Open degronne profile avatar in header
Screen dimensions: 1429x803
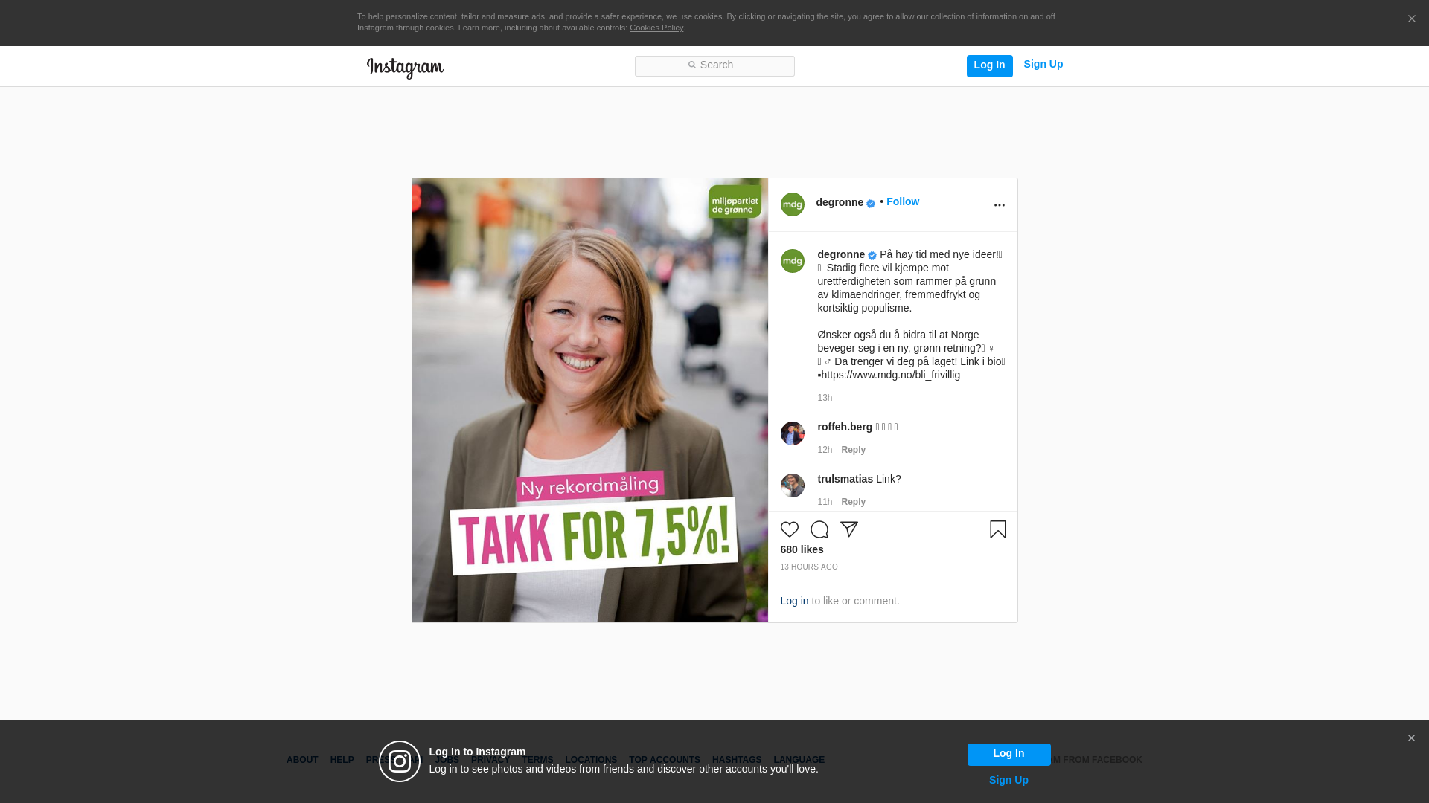point(792,204)
